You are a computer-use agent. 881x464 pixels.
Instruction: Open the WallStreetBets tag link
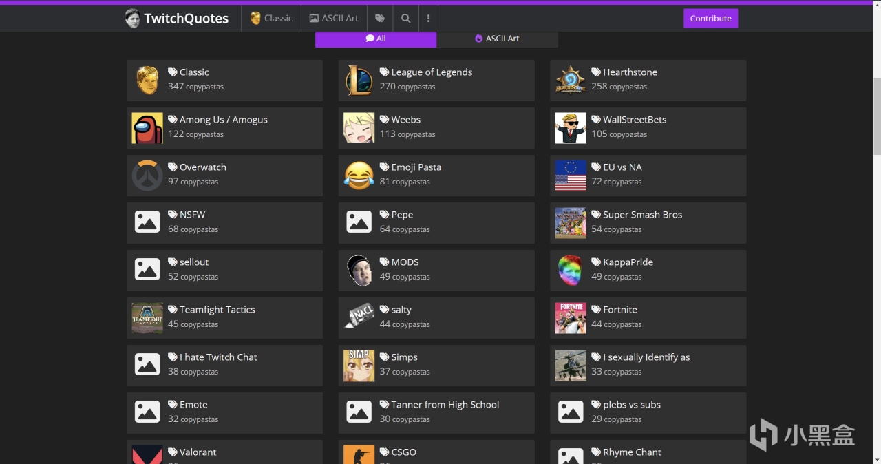pyautogui.click(x=629, y=120)
